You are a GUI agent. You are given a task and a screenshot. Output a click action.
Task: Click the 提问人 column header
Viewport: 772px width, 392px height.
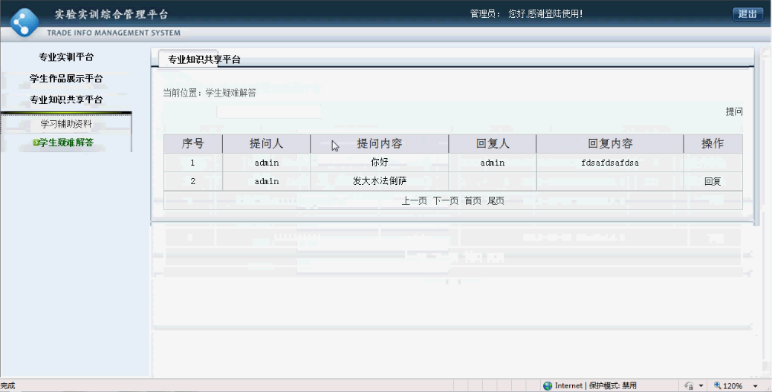point(266,143)
